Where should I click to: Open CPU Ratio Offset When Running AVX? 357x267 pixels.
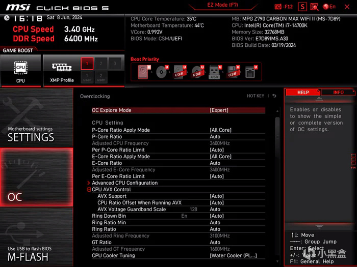click(181, 202)
